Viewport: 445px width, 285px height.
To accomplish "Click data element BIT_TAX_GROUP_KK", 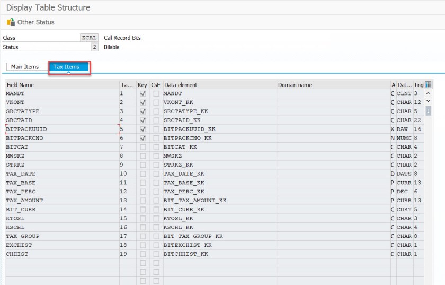I will 220,236.
